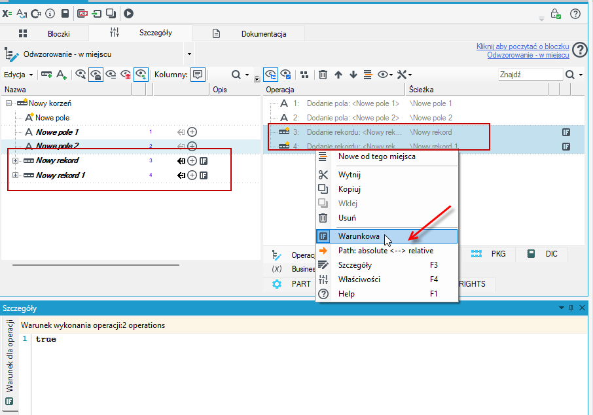Open the variables (X=) tool in top toolbar
The image size is (593, 415).
(7, 14)
